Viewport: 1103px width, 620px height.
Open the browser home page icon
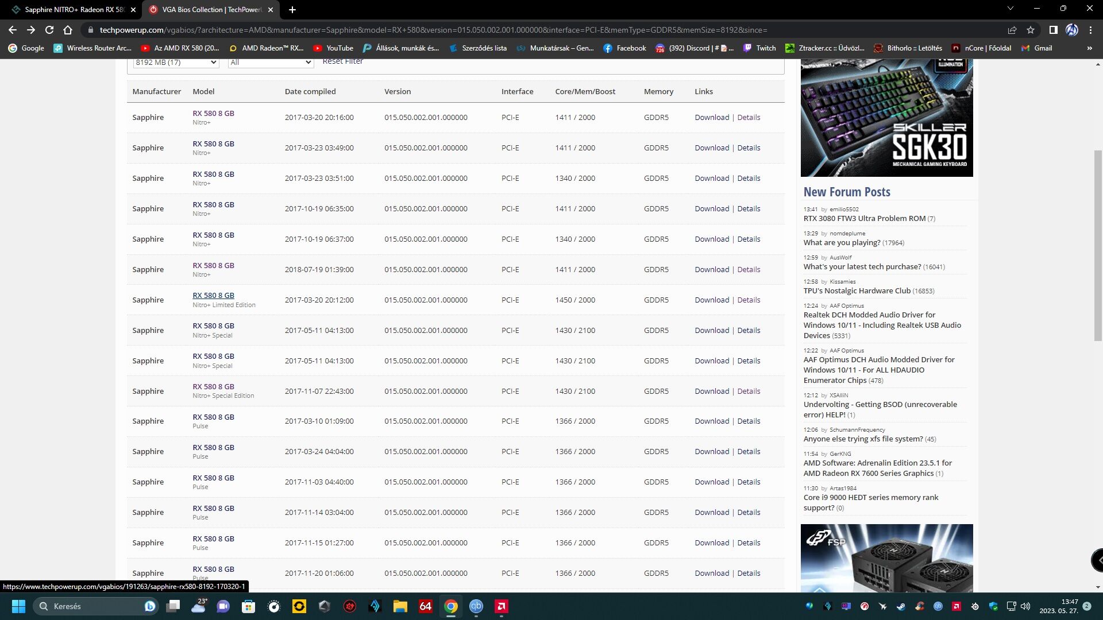click(x=68, y=30)
